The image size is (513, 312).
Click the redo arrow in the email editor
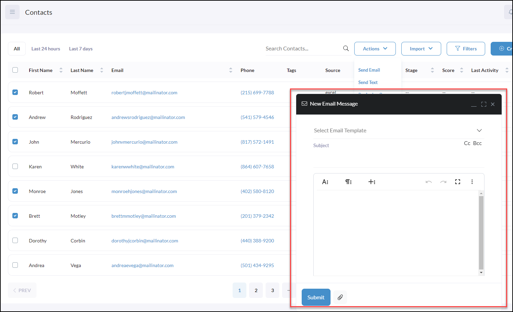tap(443, 182)
